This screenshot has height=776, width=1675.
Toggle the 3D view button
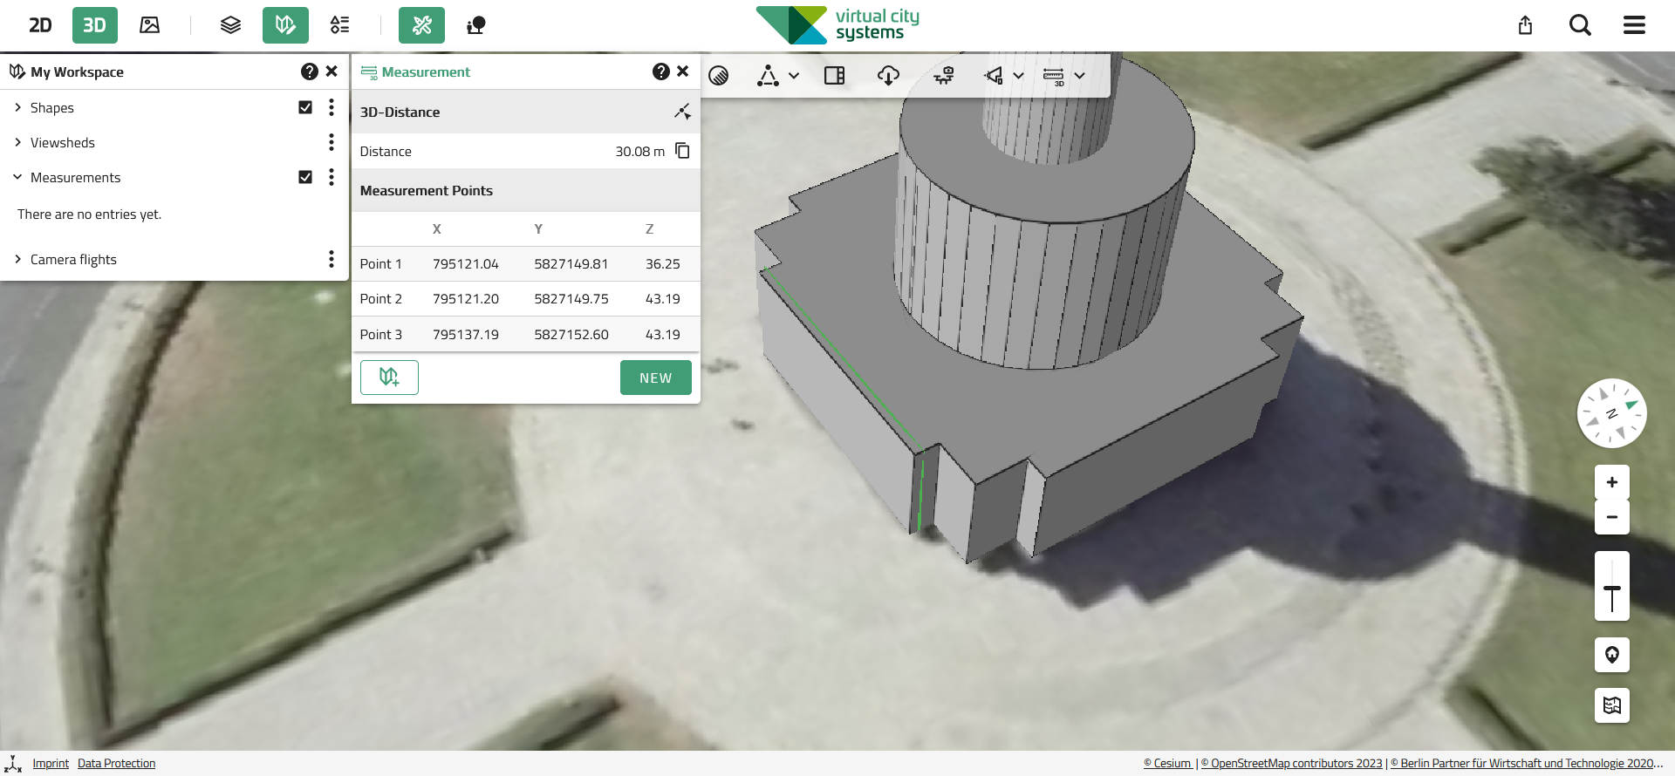click(x=94, y=25)
